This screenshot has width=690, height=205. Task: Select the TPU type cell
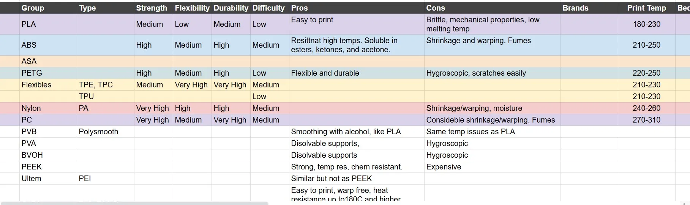pyautogui.click(x=106, y=97)
